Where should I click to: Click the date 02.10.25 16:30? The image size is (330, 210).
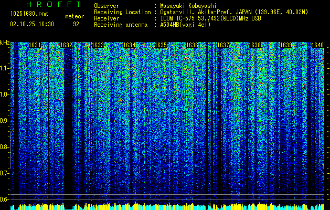coord(32,24)
